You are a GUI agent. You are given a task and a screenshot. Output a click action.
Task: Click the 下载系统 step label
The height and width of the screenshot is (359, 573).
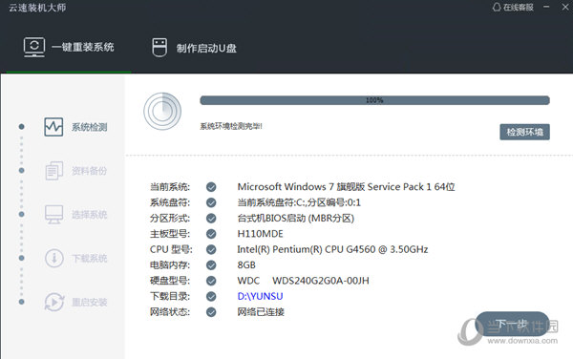tap(89, 259)
